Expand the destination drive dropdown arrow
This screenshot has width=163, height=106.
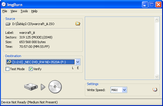pyautogui.click(x=78, y=62)
